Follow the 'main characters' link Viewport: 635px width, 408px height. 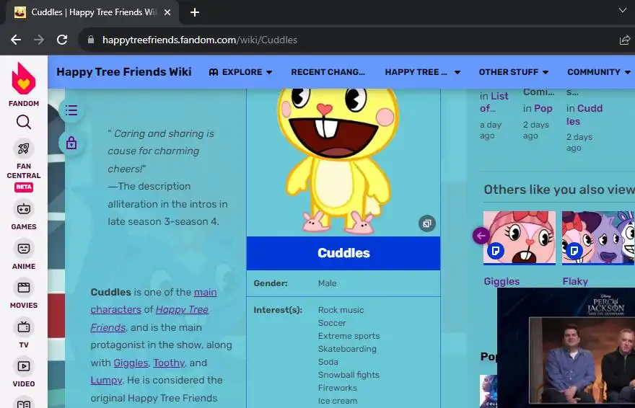[x=154, y=301]
